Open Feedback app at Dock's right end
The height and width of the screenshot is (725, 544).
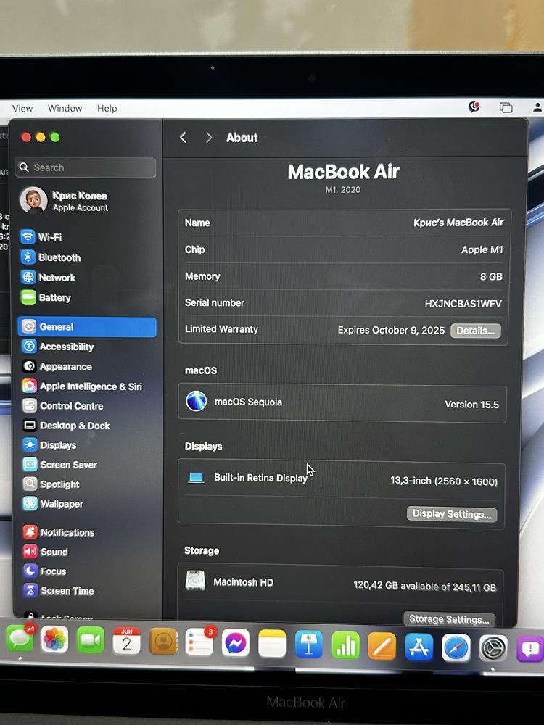pyautogui.click(x=529, y=649)
